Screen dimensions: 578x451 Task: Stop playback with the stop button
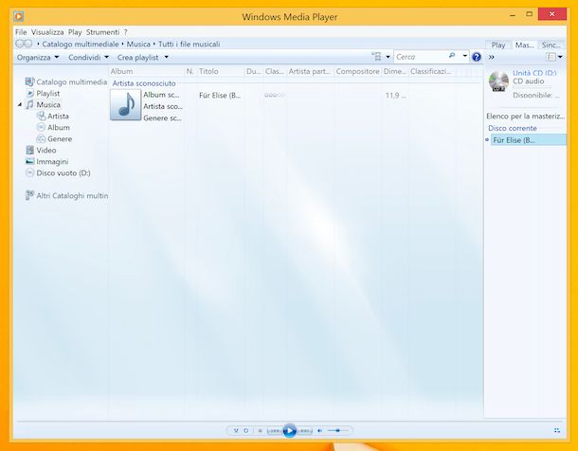(260, 430)
